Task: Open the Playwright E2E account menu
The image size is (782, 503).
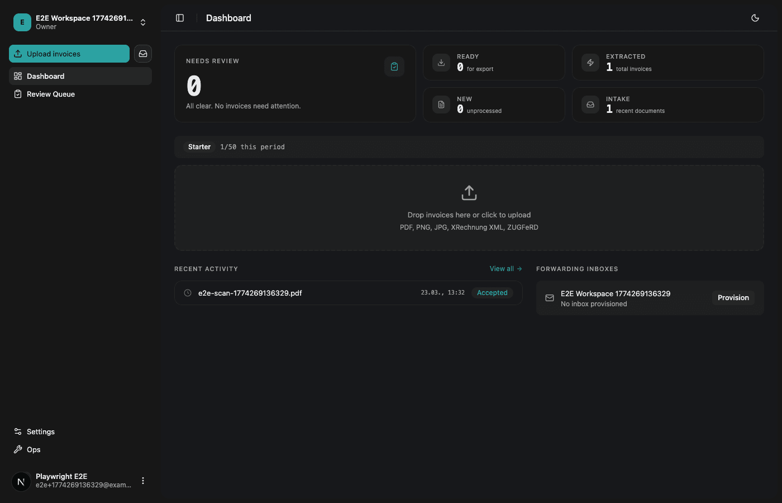Action: (143, 481)
